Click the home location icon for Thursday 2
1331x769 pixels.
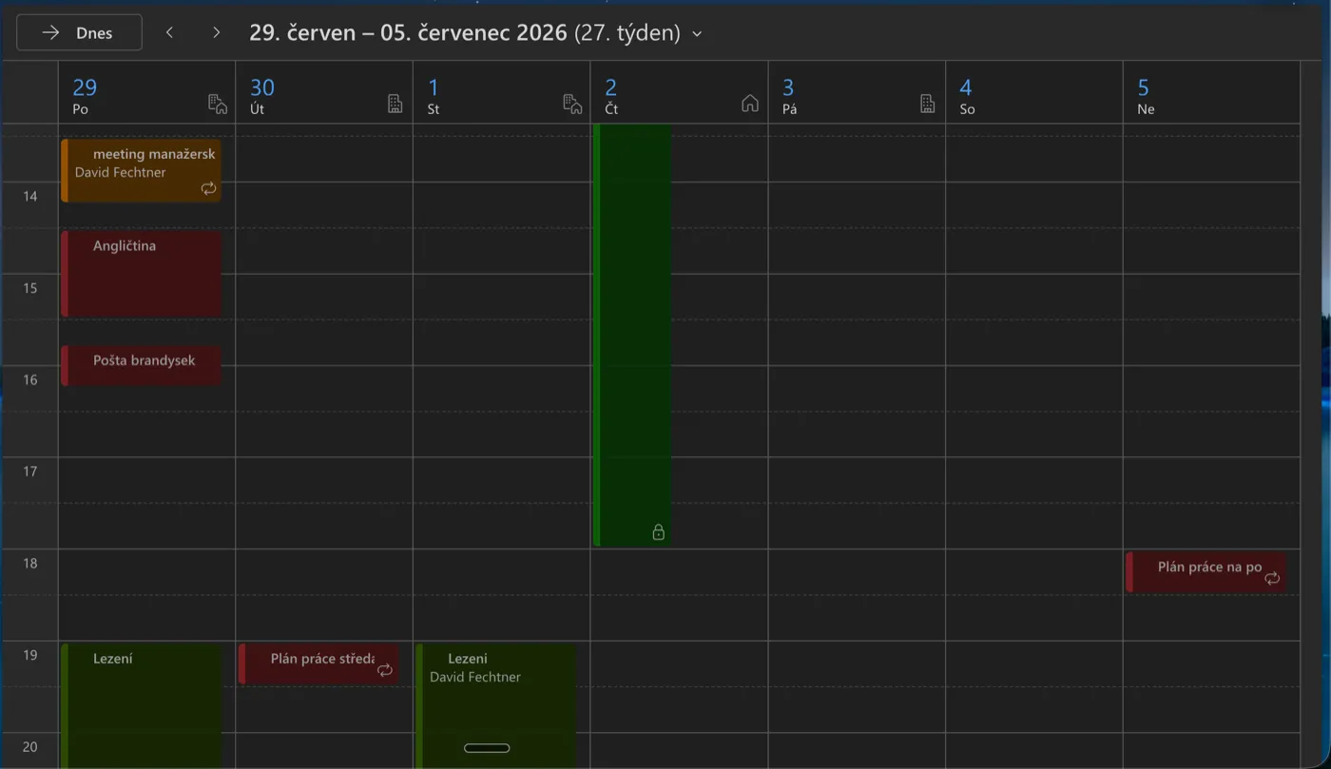750,104
